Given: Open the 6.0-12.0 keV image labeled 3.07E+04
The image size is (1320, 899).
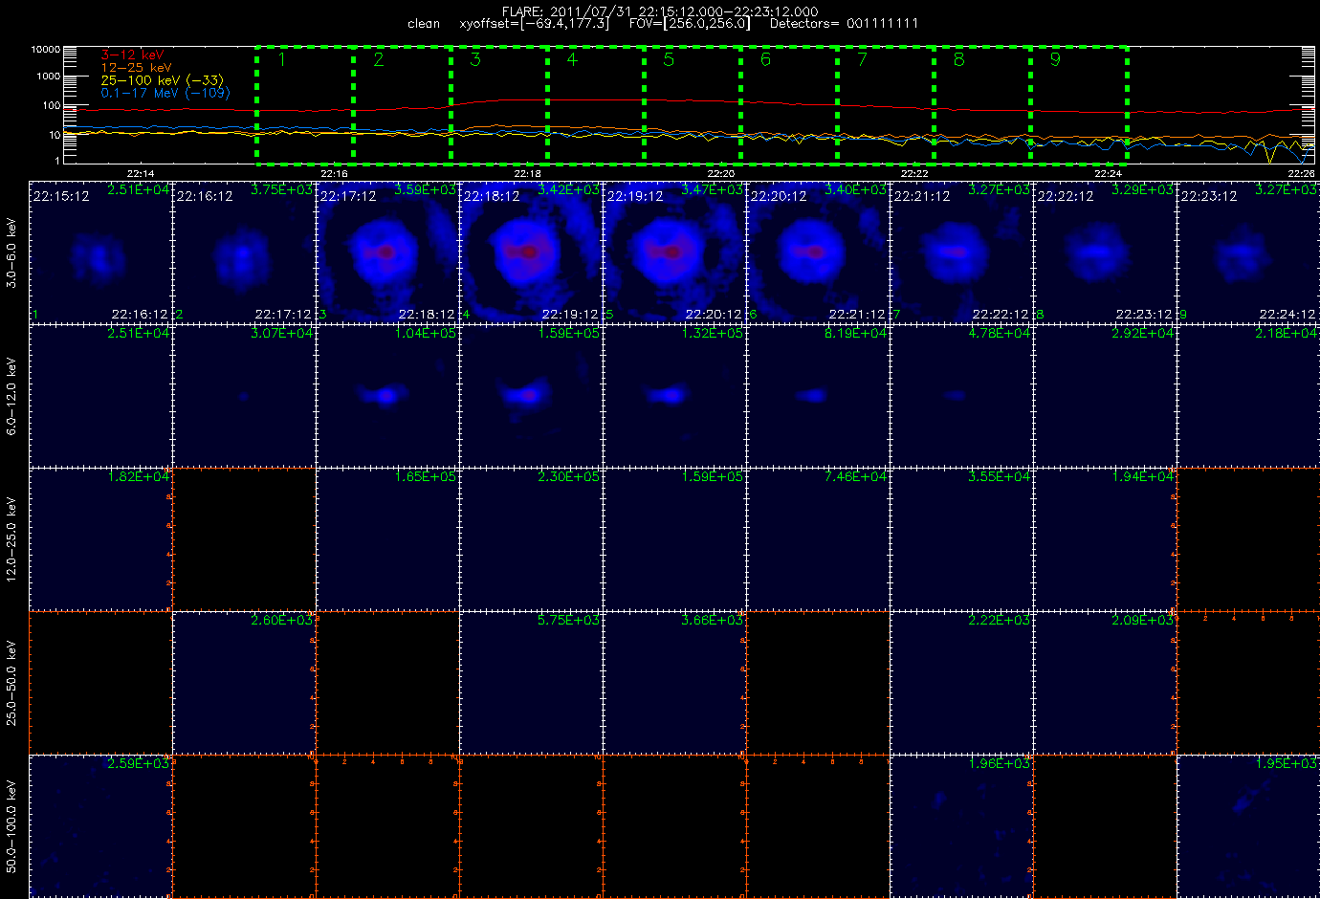Looking at the screenshot, I should (x=244, y=396).
